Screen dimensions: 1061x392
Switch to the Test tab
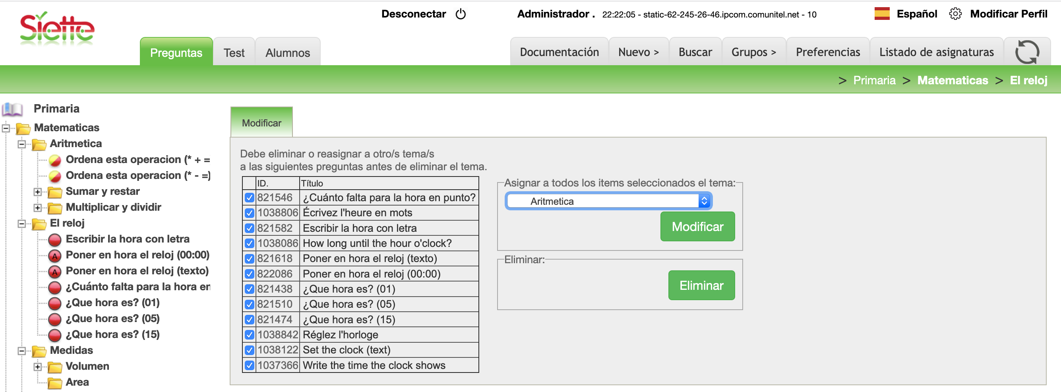pyautogui.click(x=234, y=53)
